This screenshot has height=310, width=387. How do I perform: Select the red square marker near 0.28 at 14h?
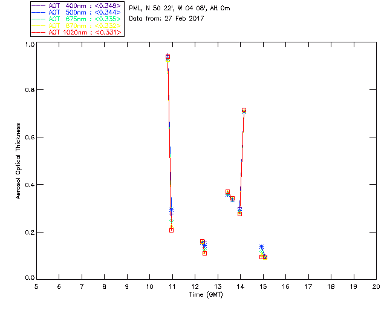pyautogui.click(x=239, y=214)
